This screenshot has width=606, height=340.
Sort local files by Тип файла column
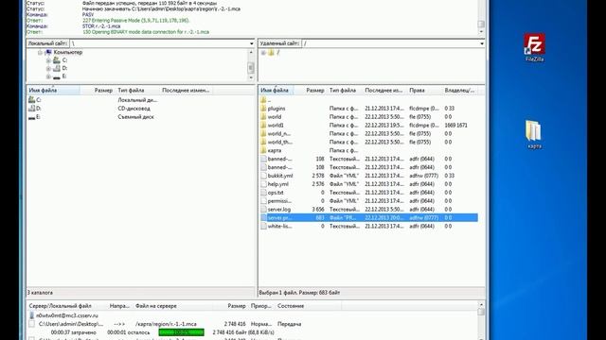click(137, 91)
